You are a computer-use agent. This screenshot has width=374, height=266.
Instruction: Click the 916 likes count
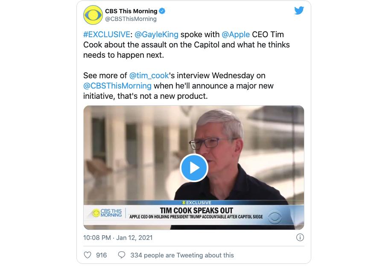coord(102,255)
